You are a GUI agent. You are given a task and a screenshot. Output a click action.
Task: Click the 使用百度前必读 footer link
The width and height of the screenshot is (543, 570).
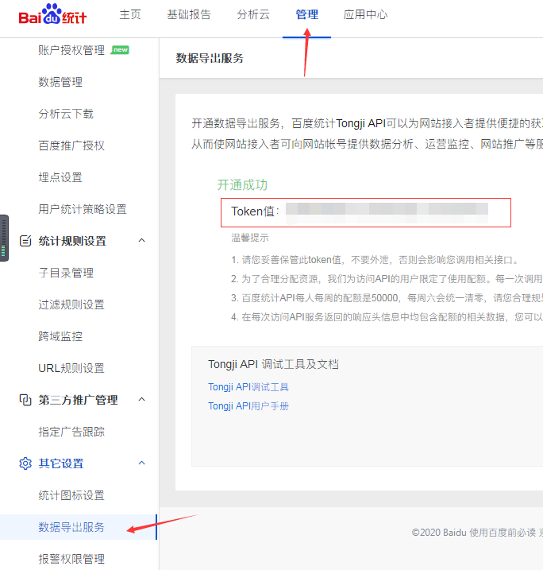click(503, 533)
